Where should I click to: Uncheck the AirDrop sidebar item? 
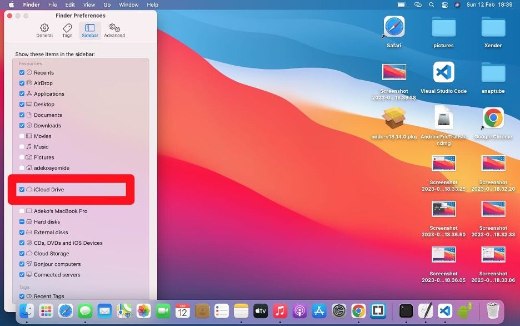pos(22,83)
